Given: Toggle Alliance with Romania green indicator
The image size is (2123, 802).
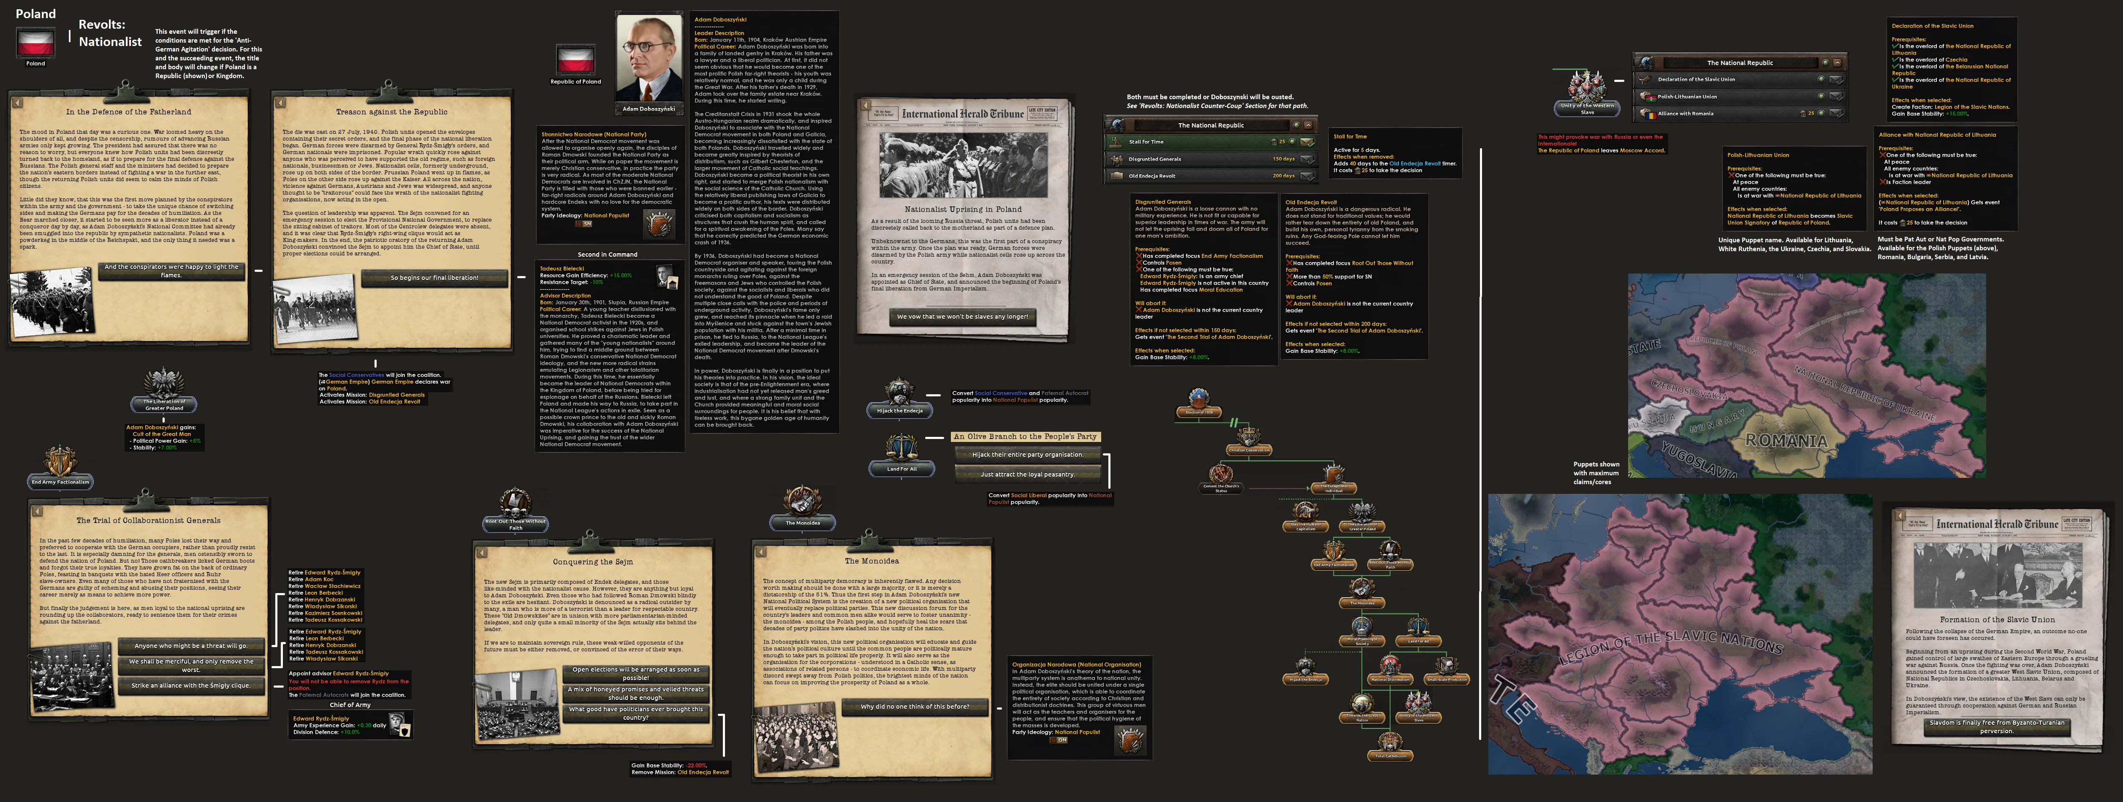Looking at the screenshot, I should [x=1821, y=113].
